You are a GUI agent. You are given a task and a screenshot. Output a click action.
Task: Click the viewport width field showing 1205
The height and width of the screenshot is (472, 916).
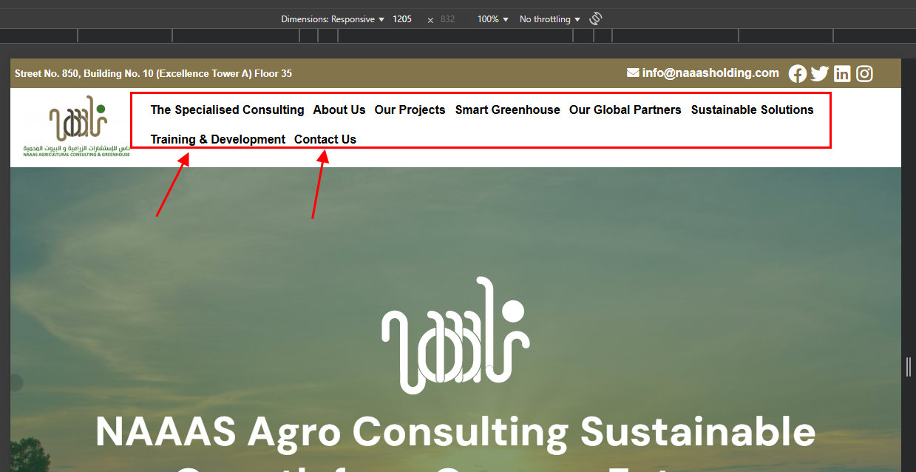403,19
